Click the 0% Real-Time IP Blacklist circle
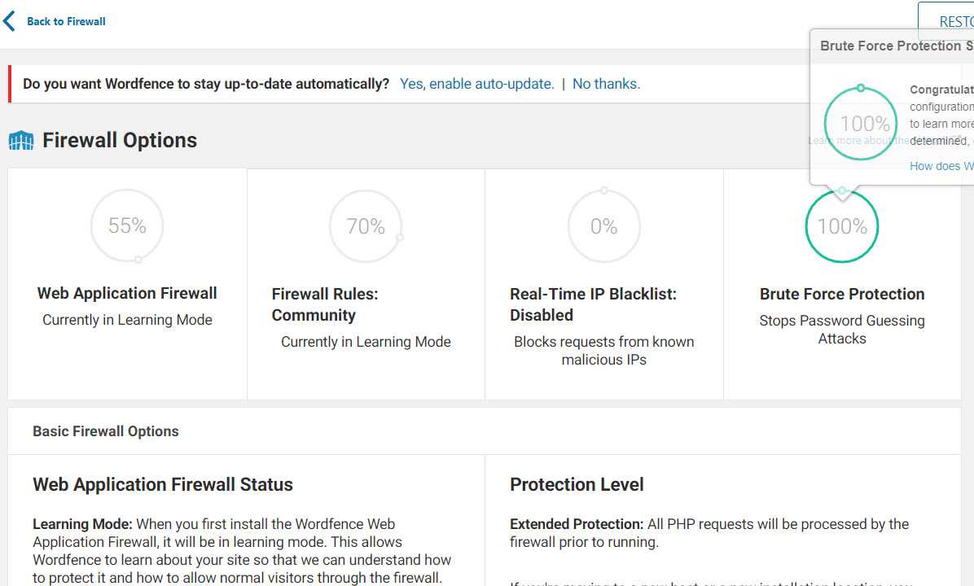 tap(603, 225)
